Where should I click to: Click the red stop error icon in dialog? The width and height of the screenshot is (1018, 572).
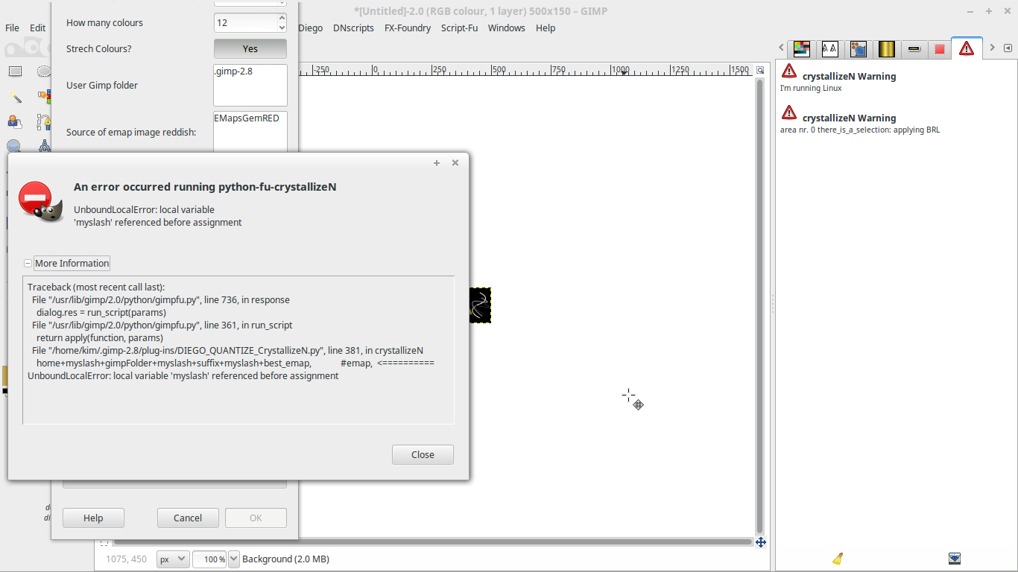[40, 201]
